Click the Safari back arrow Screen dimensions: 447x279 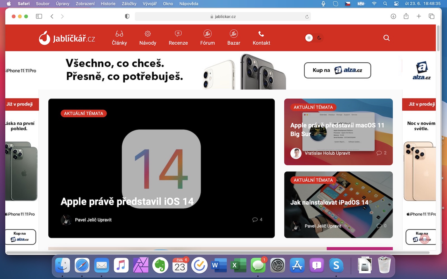point(52,16)
